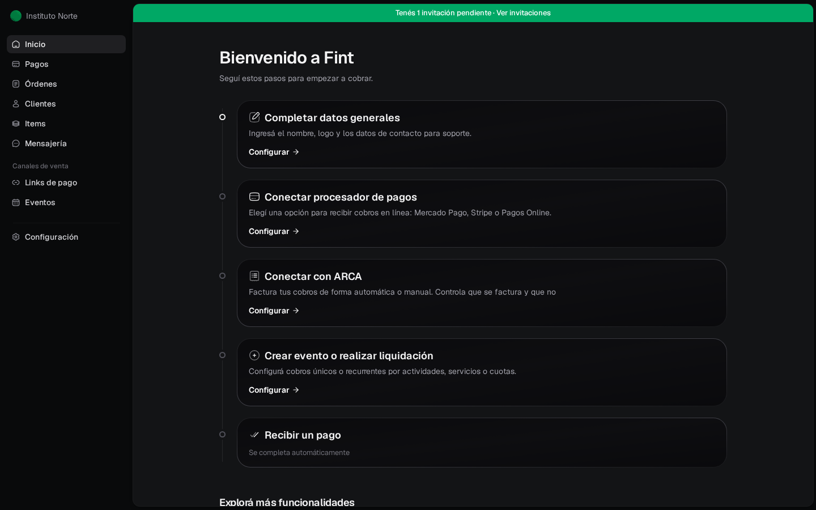
Task: Open Mensajería chat bubble icon
Action: pos(16,143)
